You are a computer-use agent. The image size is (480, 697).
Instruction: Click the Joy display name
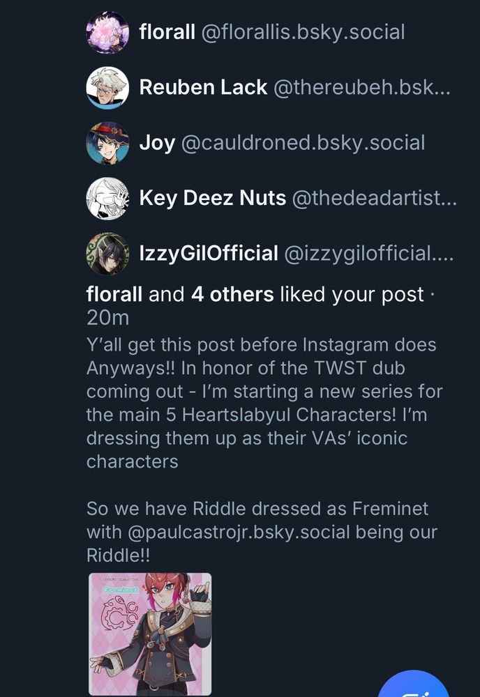tap(157, 143)
